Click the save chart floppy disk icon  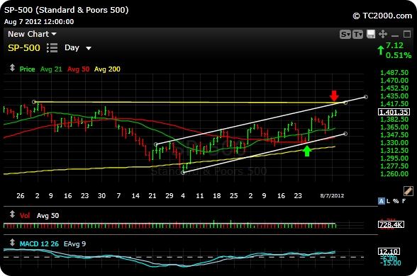coord(371,34)
